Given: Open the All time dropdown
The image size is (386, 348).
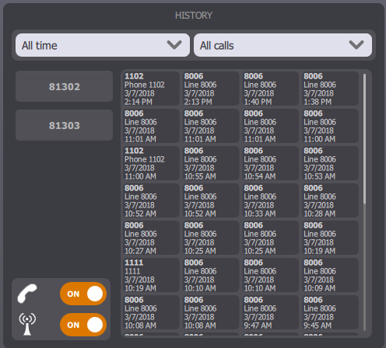Looking at the screenshot, I should [x=103, y=45].
